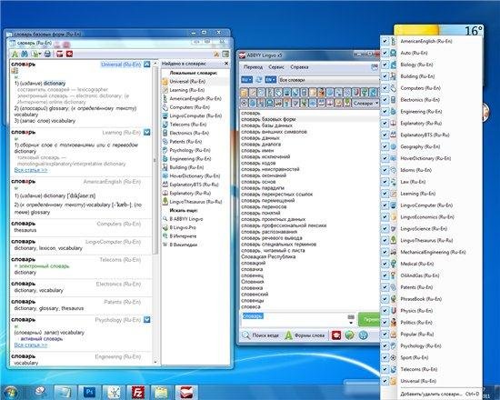Viewport: 500px width, 400px height.
Task: Open the Перевод menu
Action: (253, 67)
